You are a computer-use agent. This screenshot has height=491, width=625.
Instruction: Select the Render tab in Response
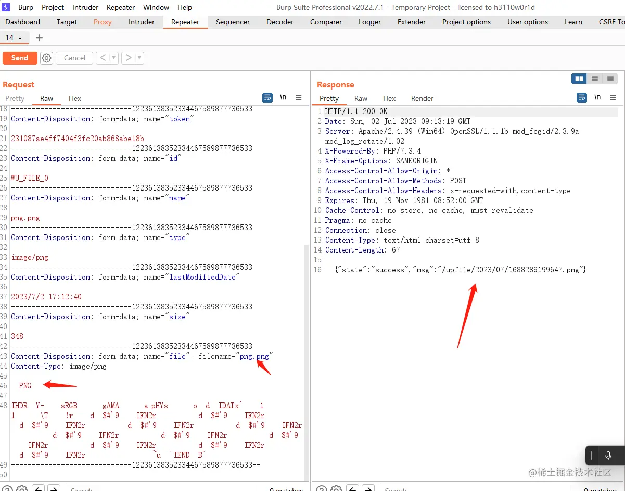coord(422,98)
